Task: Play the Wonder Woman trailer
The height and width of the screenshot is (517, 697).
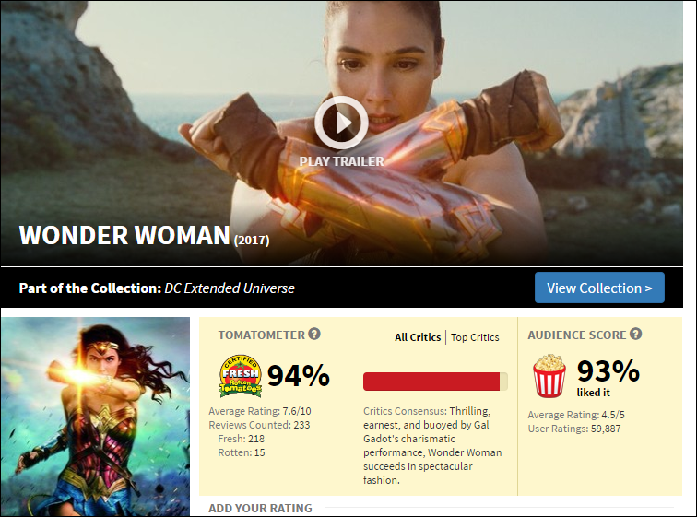Action: (x=341, y=123)
